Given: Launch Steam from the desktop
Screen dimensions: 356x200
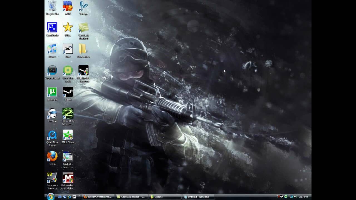Looking at the screenshot, I should coord(68,92).
